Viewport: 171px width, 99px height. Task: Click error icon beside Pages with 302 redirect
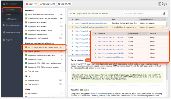coord(26,22)
